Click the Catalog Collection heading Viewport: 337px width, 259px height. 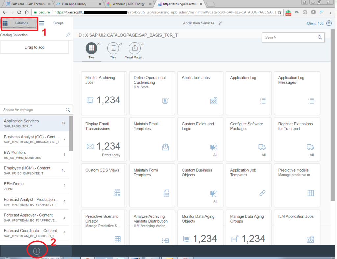(14, 35)
